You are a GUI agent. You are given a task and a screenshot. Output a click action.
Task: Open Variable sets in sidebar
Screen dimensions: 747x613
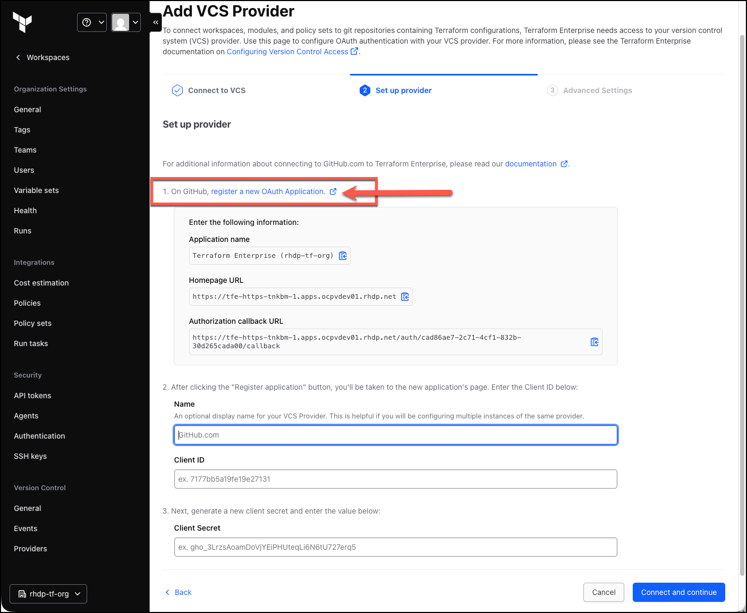pos(36,190)
